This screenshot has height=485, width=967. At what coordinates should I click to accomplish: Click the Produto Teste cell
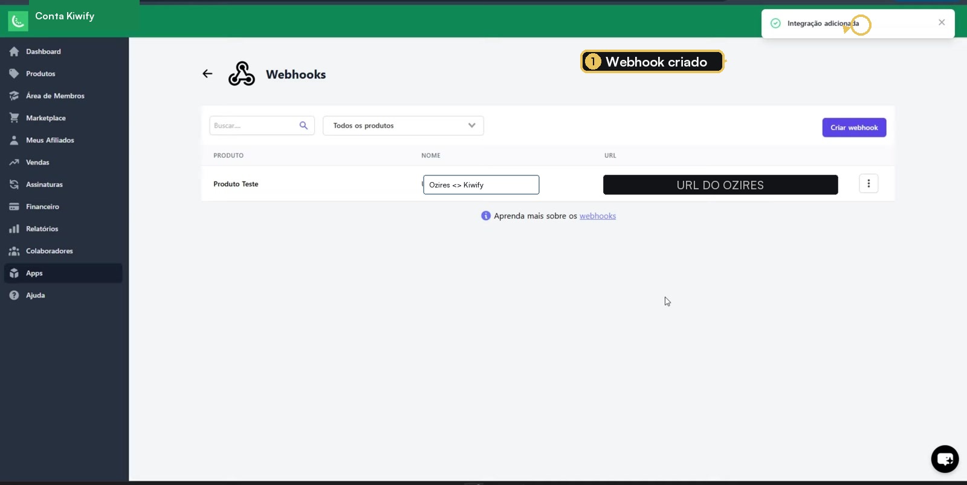click(x=236, y=184)
